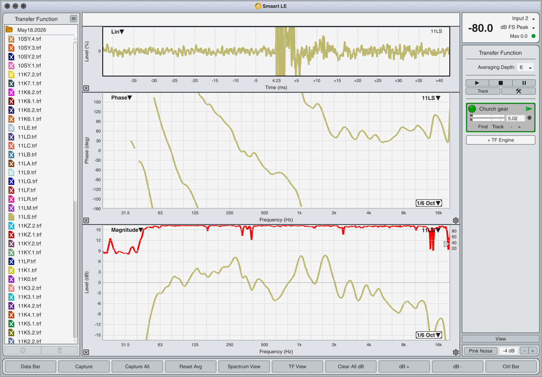
Task: Increase Church gear delay with plus
Action: pyautogui.click(x=519, y=127)
